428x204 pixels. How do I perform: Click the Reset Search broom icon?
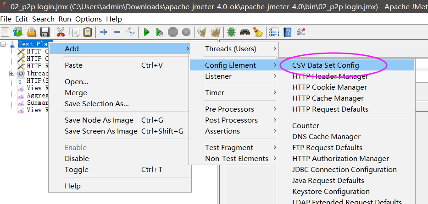pyautogui.click(x=258, y=32)
